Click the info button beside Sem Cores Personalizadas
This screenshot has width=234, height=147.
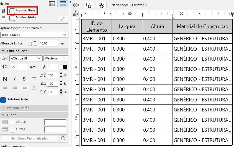(63, 138)
